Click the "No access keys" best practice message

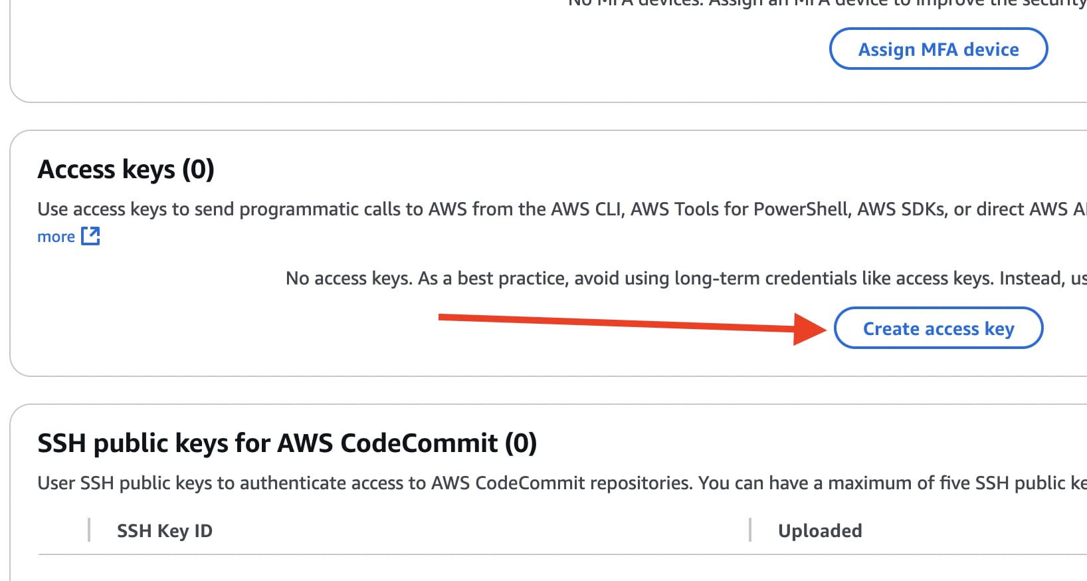click(686, 278)
